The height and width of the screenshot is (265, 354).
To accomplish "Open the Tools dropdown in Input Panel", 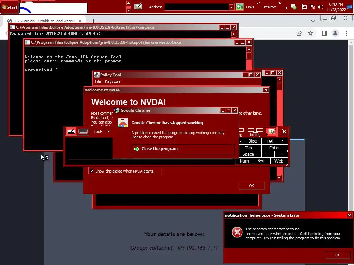I will pyautogui.click(x=102, y=131).
